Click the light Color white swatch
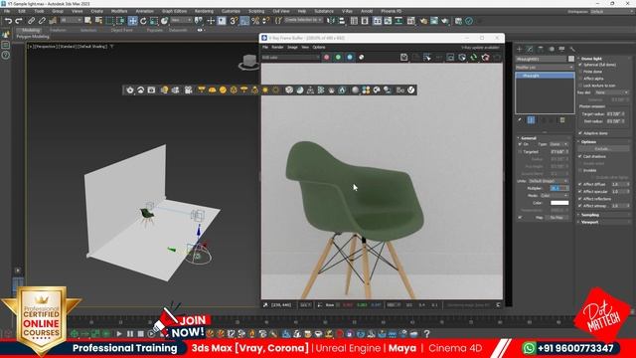Screen dimensions: 636x358 pyautogui.click(x=559, y=203)
